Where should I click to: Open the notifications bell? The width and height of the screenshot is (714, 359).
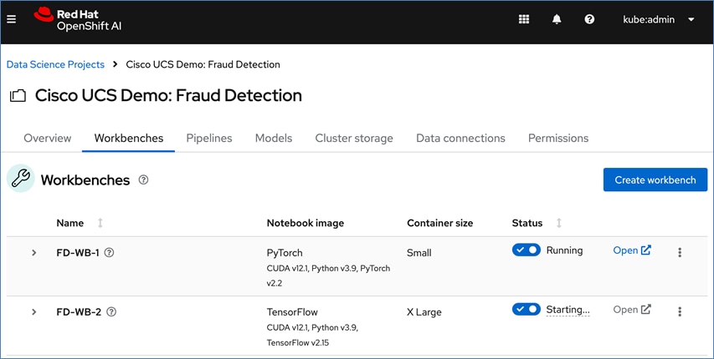coord(557,19)
